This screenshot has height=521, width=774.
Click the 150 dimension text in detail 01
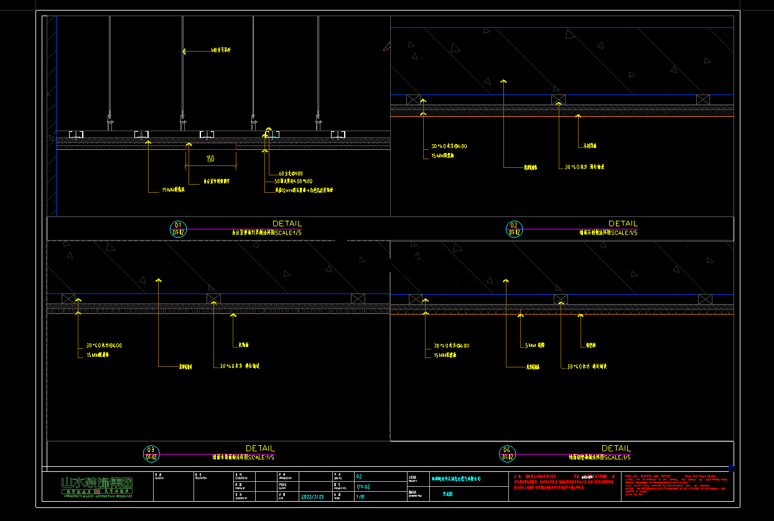210,159
